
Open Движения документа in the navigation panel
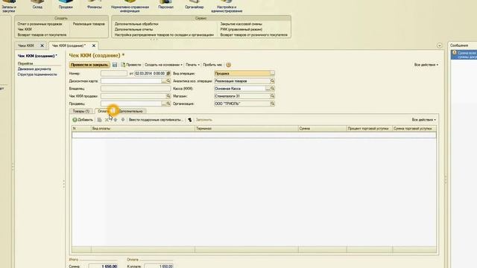pyautogui.click(x=34, y=69)
